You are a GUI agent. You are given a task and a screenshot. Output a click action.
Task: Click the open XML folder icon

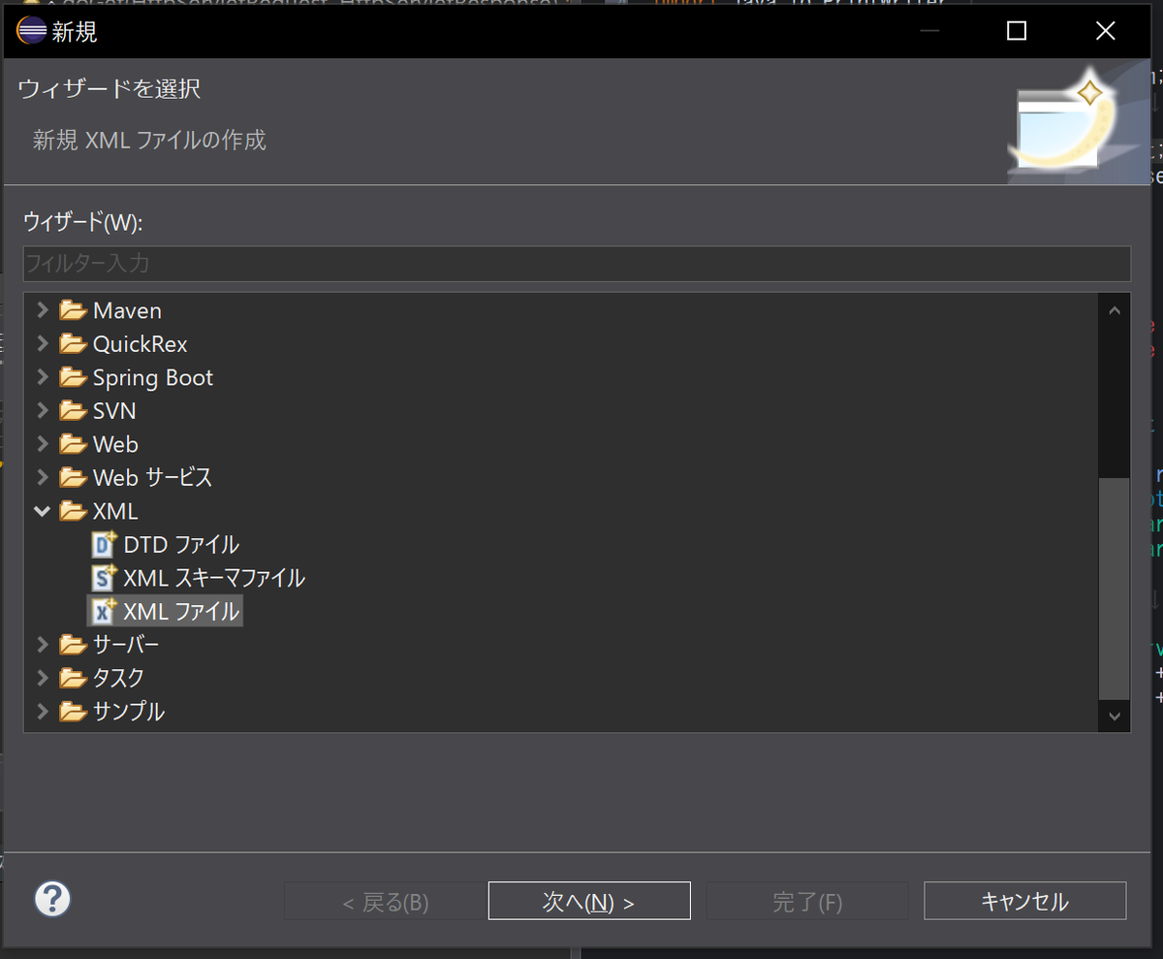point(73,511)
